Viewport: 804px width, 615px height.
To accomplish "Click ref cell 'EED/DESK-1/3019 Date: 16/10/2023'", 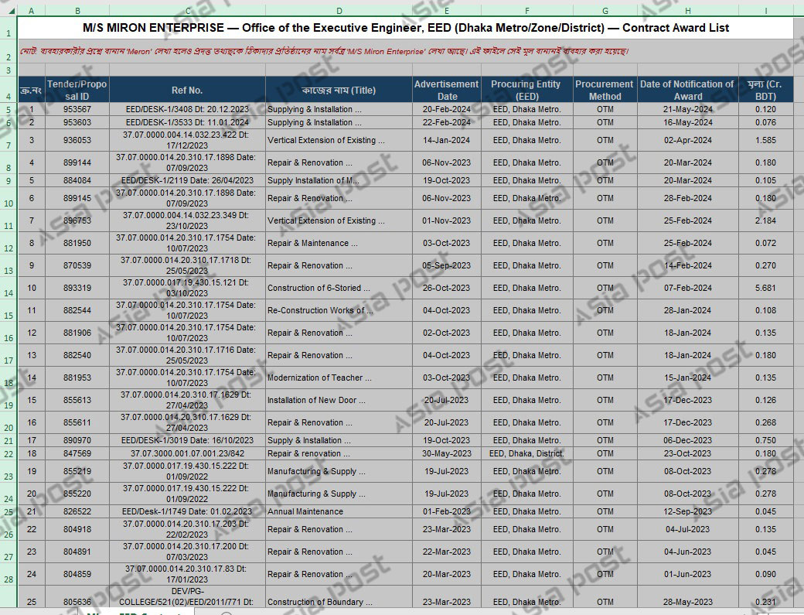I will pyautogui.click(x=187, y=440).
